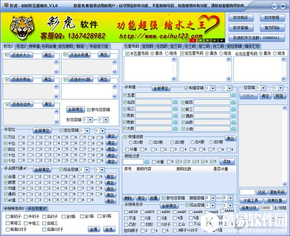Open first 定位容错 dropdown
Screen dimensions: 290x236
(87, 131)
